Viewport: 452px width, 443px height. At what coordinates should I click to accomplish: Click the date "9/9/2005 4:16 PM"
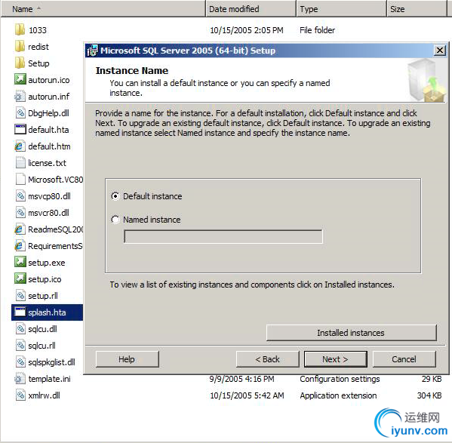pos(242,379)
